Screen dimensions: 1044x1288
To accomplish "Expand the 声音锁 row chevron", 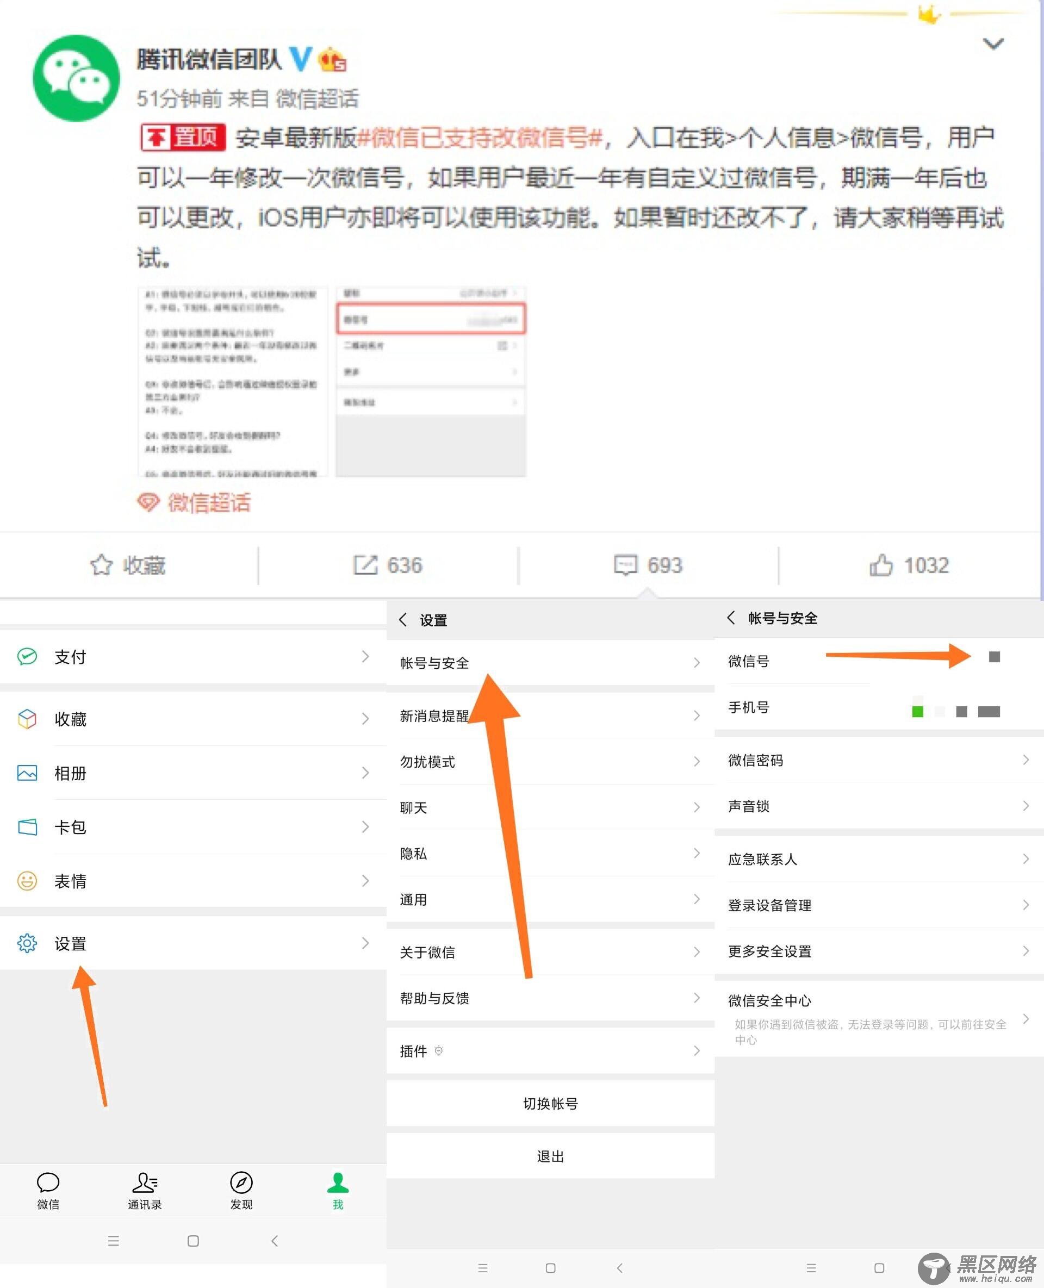I will [1026, 805].
